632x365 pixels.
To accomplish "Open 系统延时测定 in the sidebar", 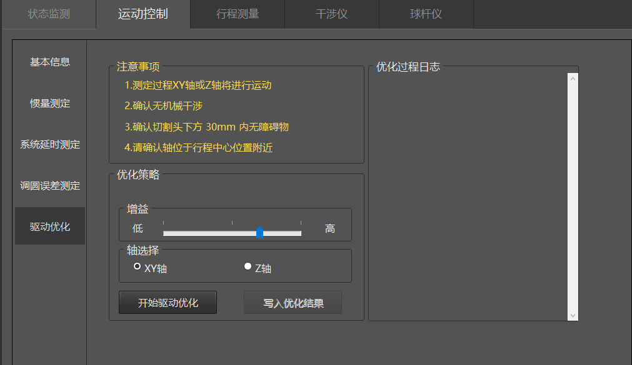I will coord(50,145).
